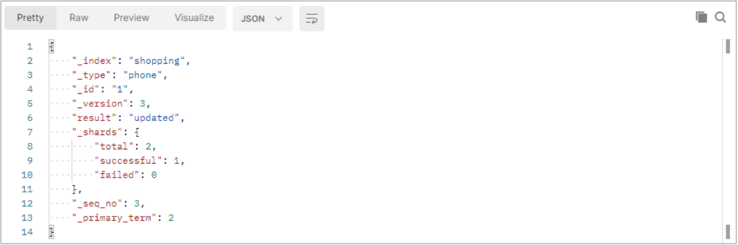Screen dimensions: 738x245
Task: Click the closing brace on line 14
Action: click(51, 232)
